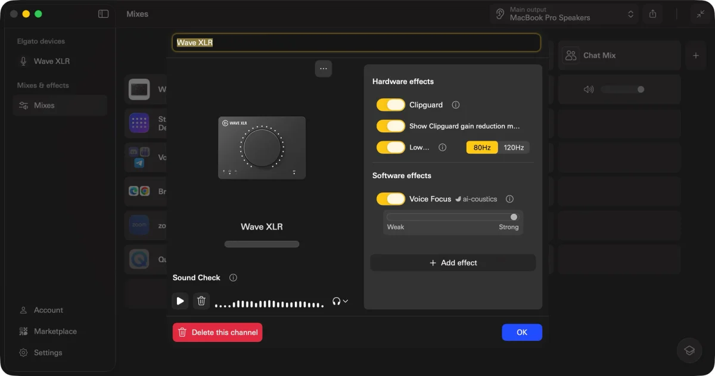
Task: Open the graduation cap help icon
Action: [x=689, y=350]
